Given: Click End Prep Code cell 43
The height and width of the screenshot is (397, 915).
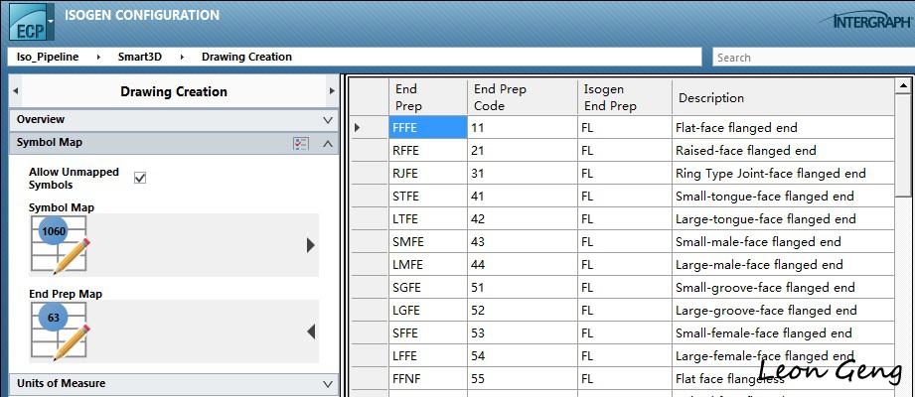Looking at the screenshot, I should [523, 242].
